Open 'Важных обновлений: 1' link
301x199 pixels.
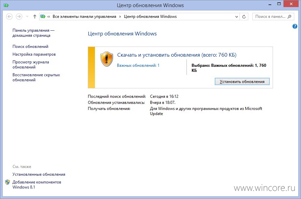click(138, 65)
